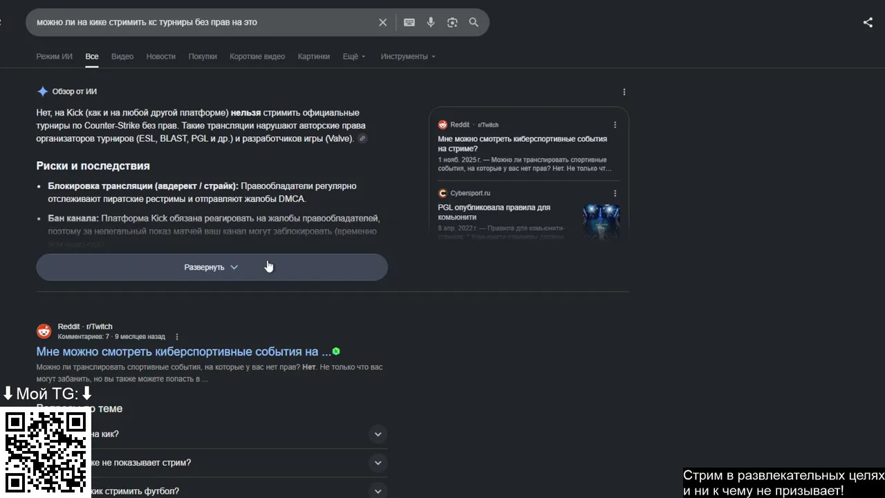
Task: Open the three-dot menu beside "9 месяцев назад"
Action: click(177, 337)
